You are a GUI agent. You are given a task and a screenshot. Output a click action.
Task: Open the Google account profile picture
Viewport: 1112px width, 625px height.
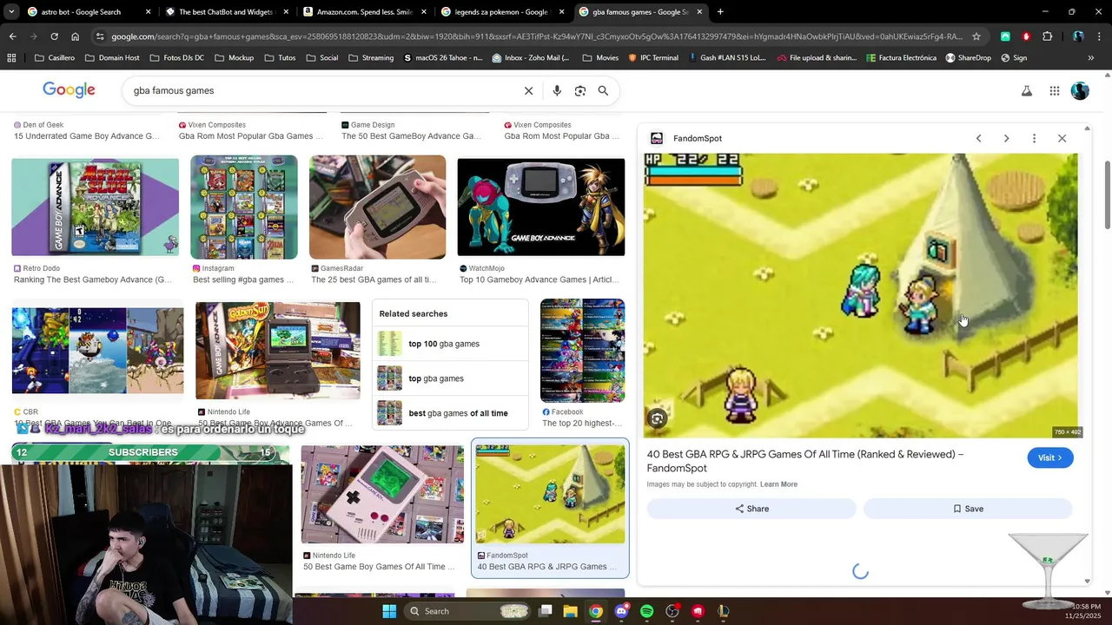pos(1080,90)
